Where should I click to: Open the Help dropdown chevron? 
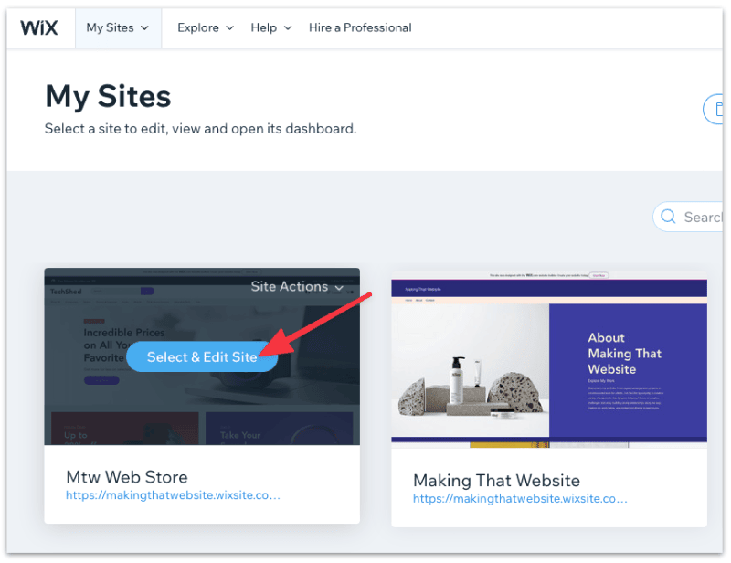pos(288,27)
